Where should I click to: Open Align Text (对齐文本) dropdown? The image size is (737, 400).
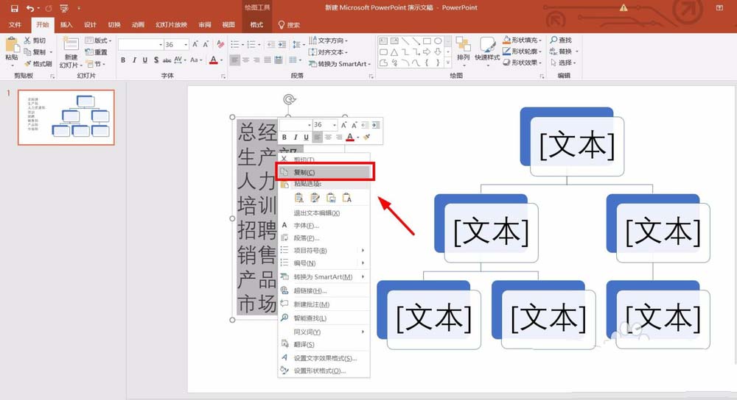pyautogui.click(x=328, y=52)
